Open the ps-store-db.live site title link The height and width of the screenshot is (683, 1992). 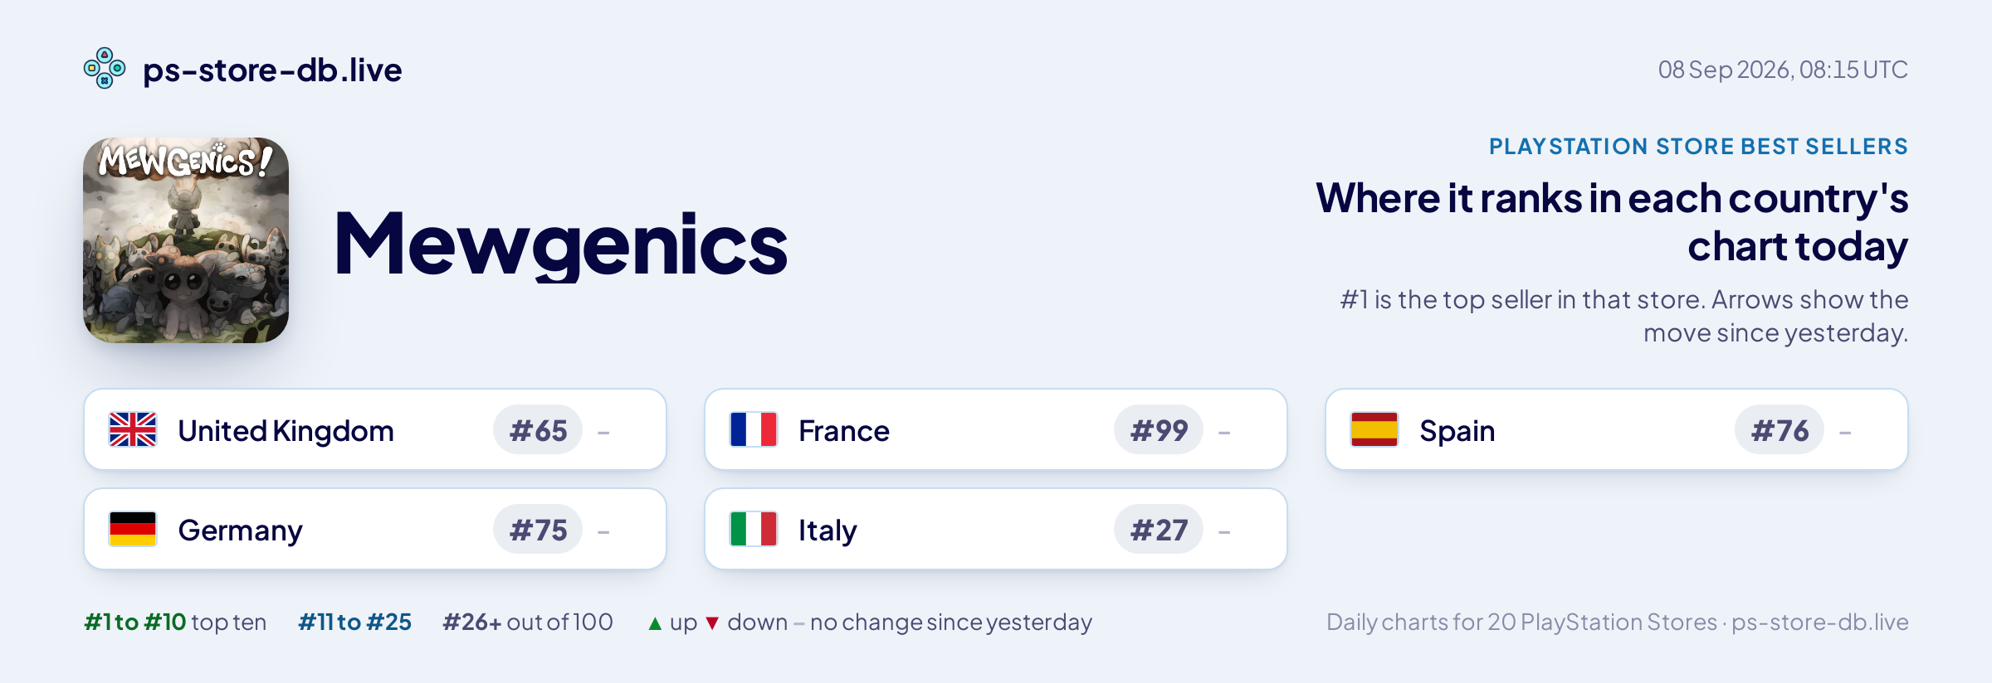(272, 70)
